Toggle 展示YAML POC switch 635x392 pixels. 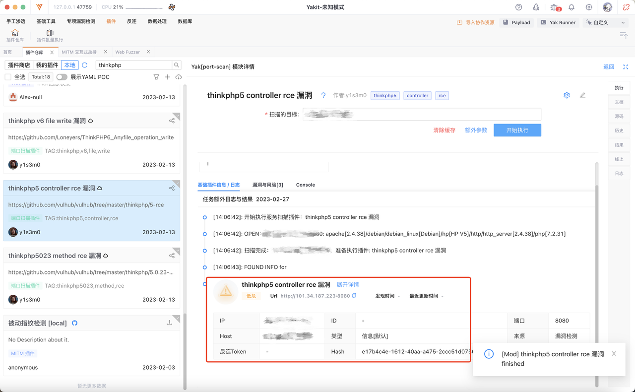click(x=62, y=77)
